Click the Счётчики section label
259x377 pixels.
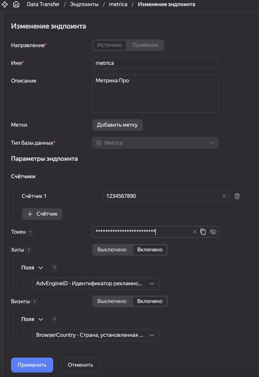[x=23, y=177]
